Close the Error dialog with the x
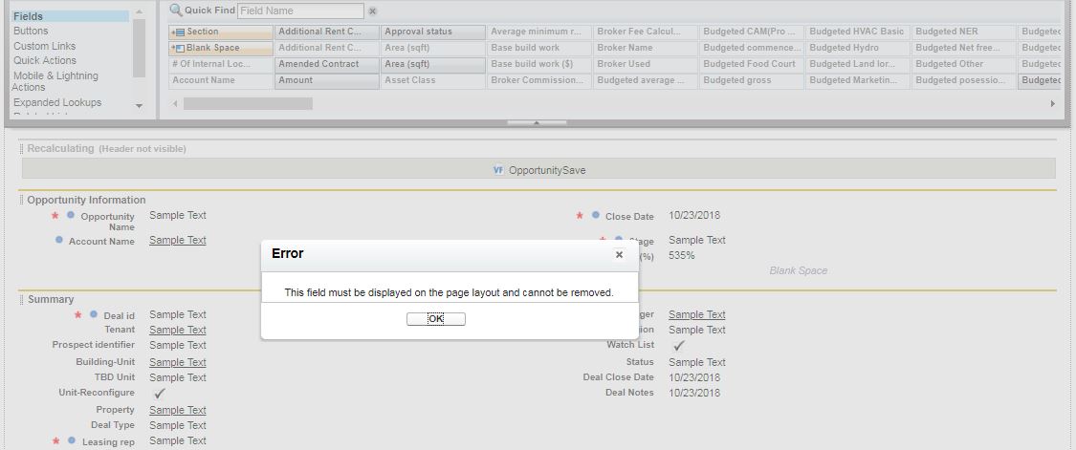The width and height of the screenshot is (1076, 450). coord(619,254)
